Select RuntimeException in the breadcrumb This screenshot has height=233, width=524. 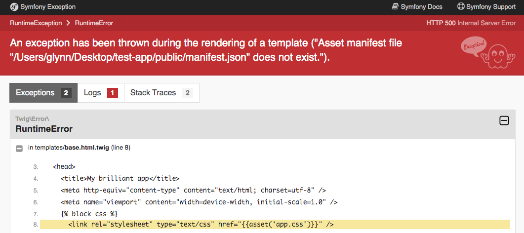(36, 23)
